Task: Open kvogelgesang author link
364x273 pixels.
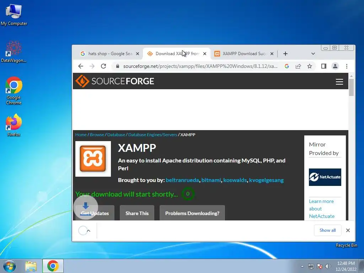Action: coord(266,180)
